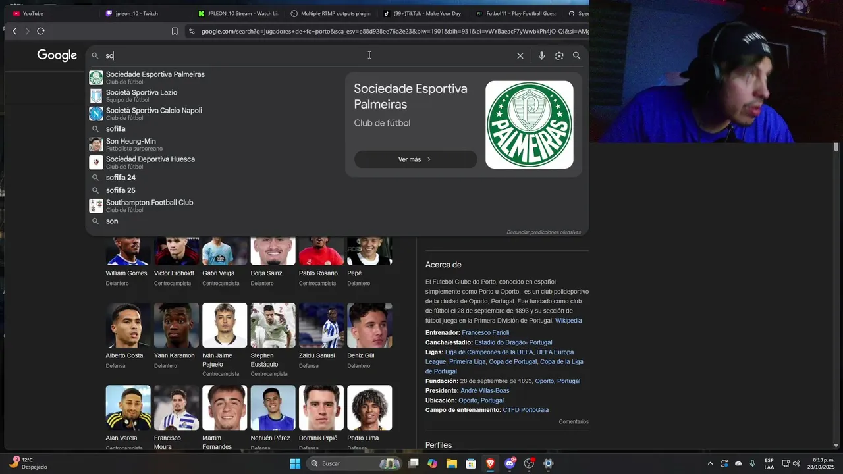Open Yann Karamoh player photo
The image size is (843, 474).
pyautogui.click(x=176, y=325)
